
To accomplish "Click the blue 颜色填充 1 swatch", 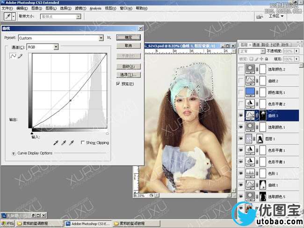I will coord(250,92).
